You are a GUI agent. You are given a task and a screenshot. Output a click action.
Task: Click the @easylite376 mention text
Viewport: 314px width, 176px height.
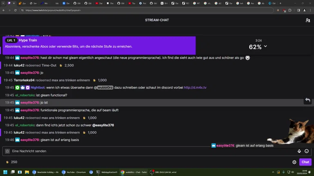pos(103,125)
